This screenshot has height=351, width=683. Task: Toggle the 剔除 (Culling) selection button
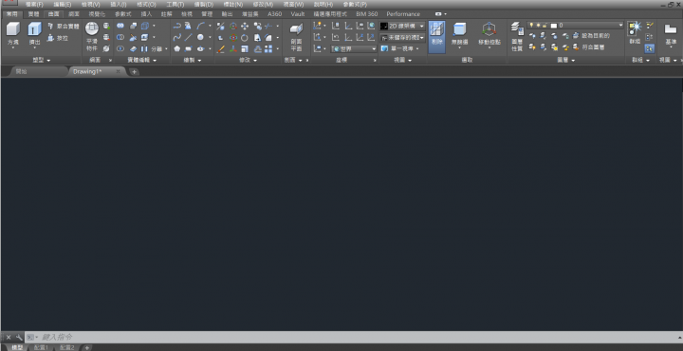(x=437, y=37)
